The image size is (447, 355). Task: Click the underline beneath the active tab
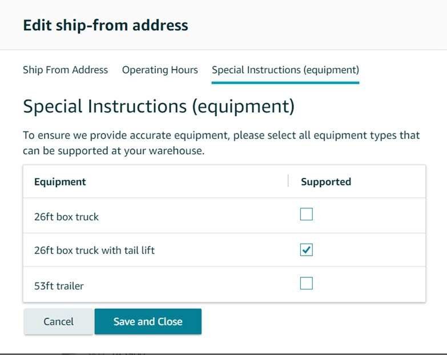285,83
